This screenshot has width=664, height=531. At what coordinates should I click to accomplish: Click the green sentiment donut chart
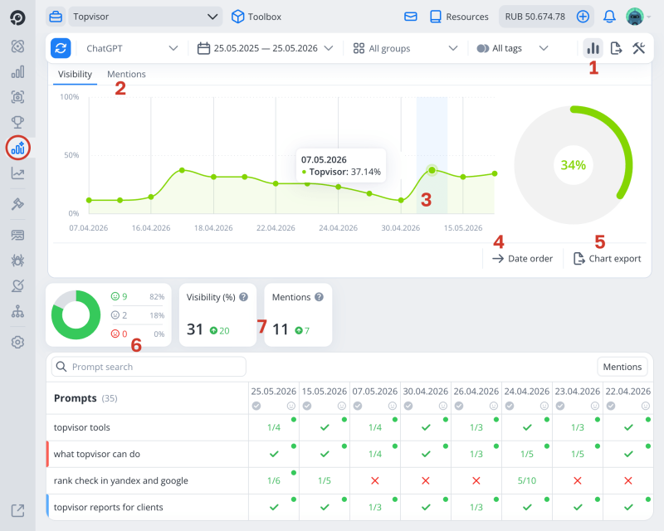pyautogui.click(x=76, y=314)
